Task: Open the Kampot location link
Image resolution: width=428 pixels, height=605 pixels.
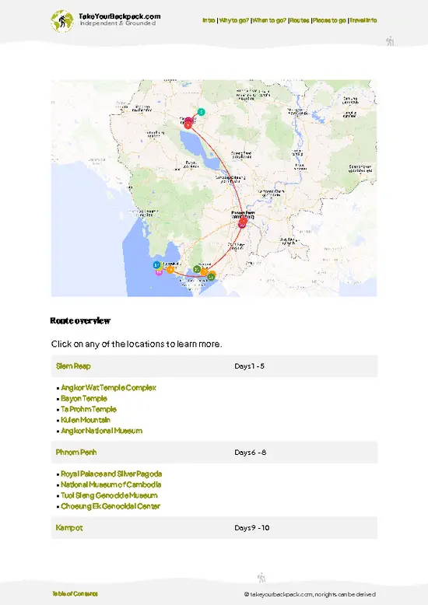Action: pos(69,528)
